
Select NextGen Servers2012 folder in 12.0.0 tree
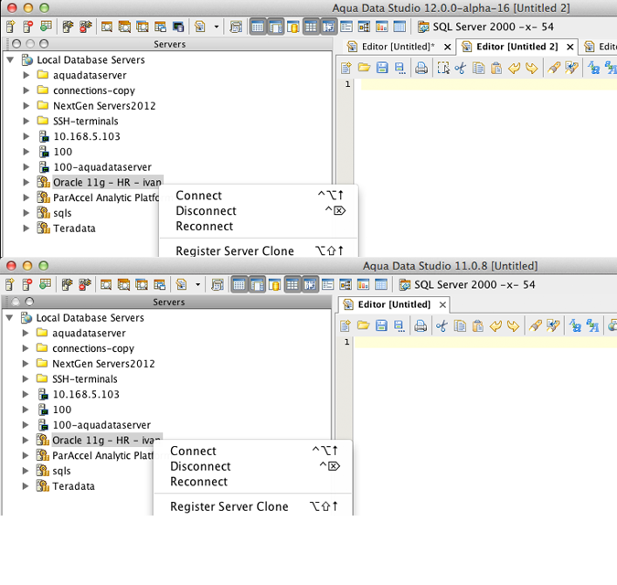(x=104, y=106)
